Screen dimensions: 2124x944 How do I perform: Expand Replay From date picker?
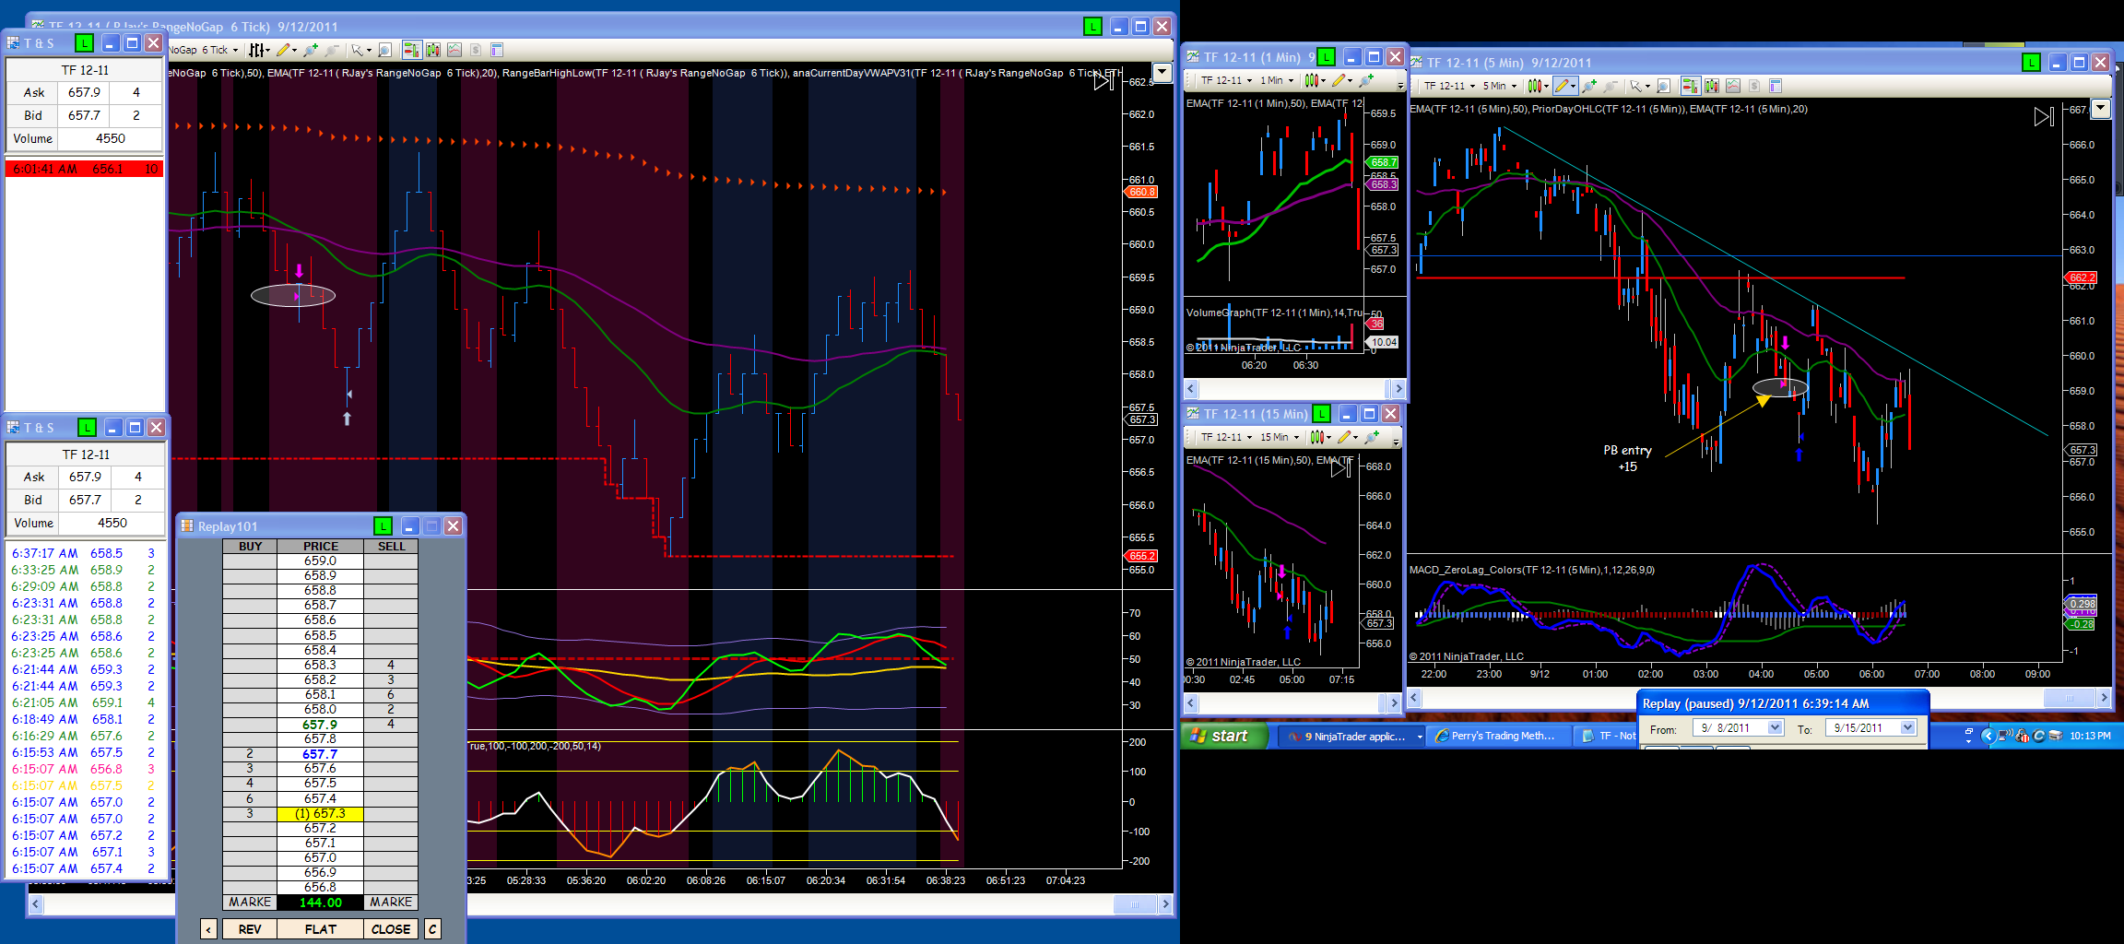(1775, 727)
